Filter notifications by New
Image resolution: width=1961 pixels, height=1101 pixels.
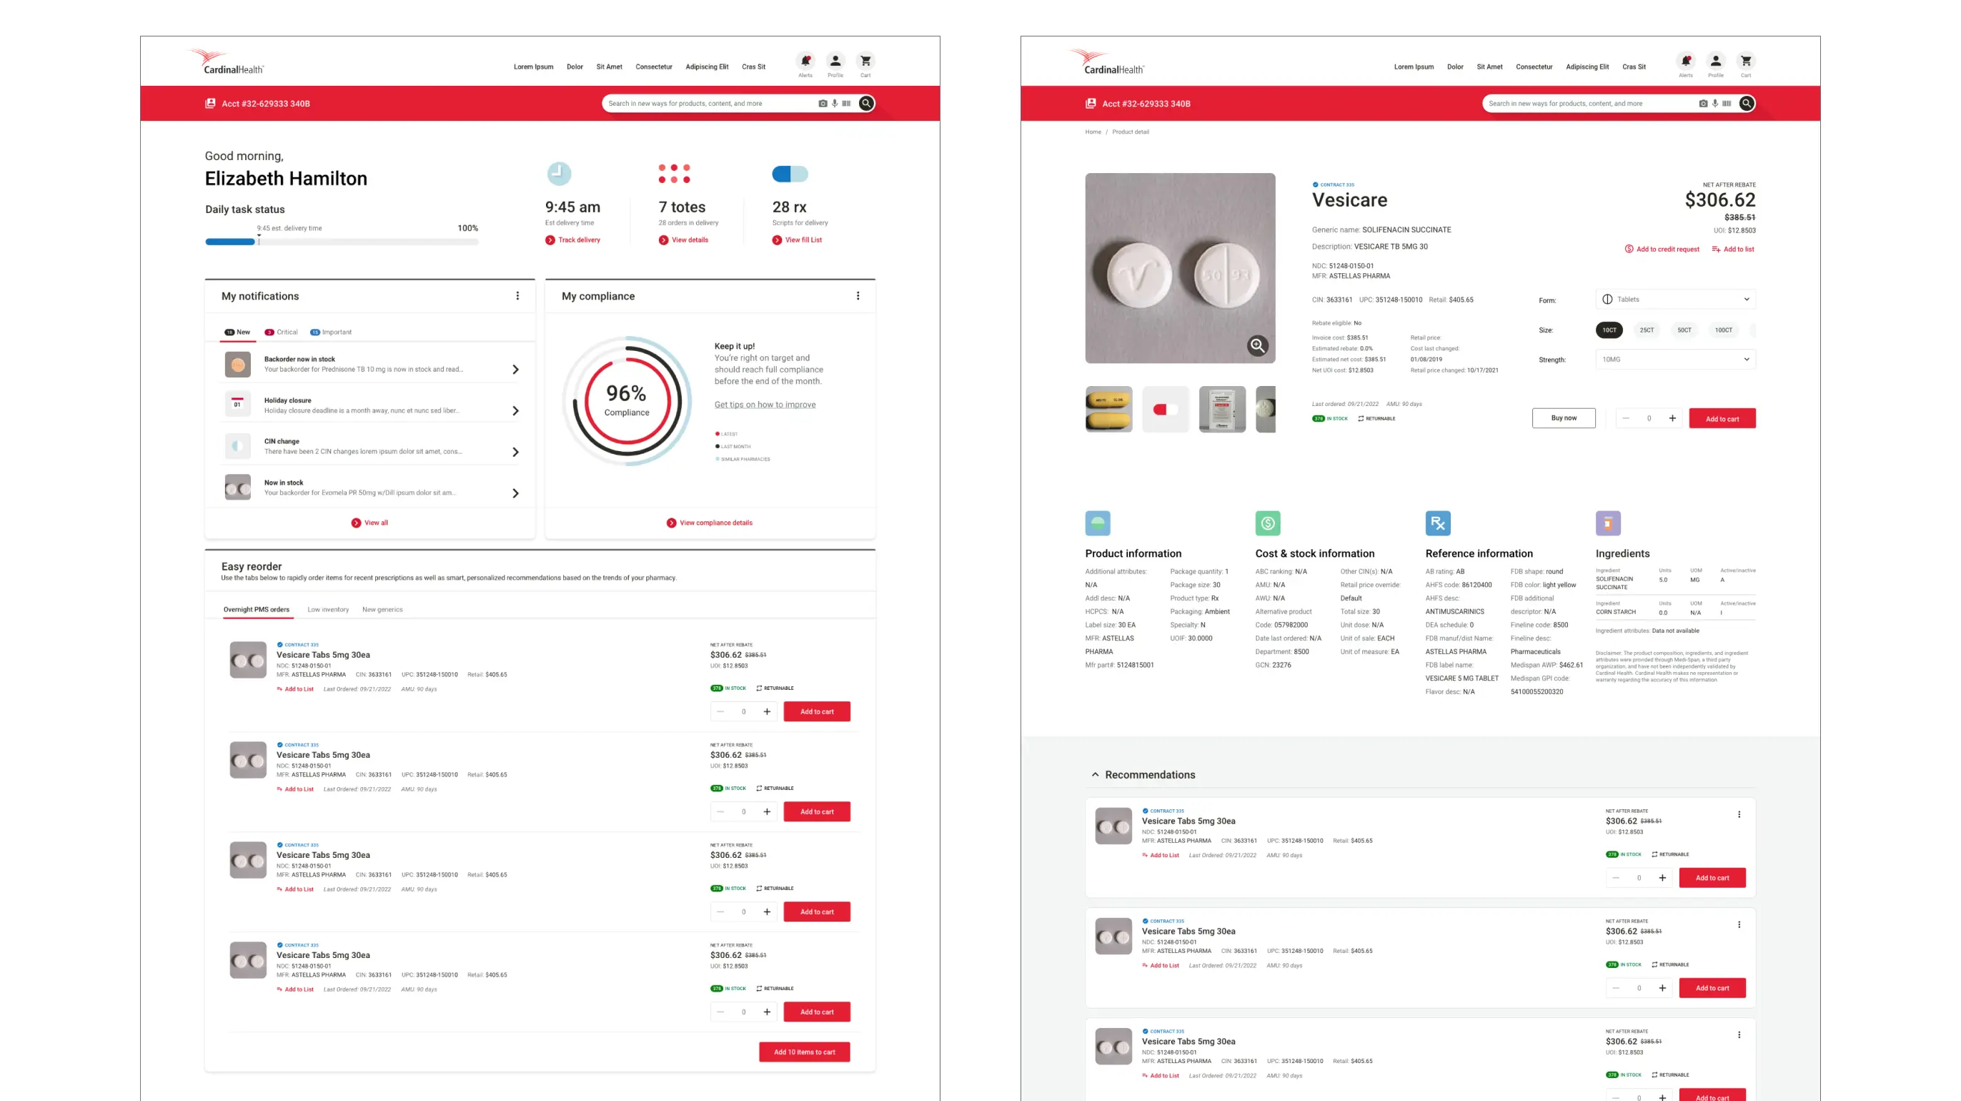(x=237, y=332)
